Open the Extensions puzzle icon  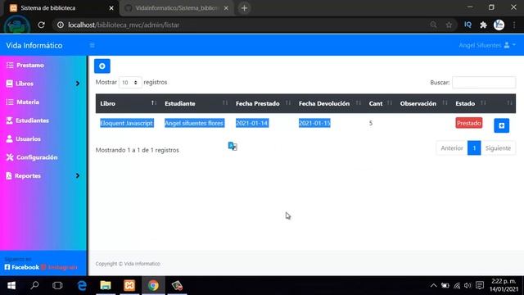tap(483, 25)
